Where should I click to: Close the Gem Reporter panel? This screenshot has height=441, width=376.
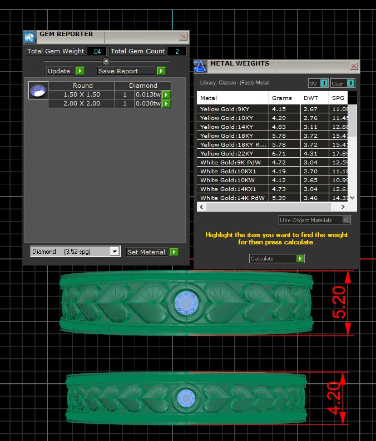(184, 36)
